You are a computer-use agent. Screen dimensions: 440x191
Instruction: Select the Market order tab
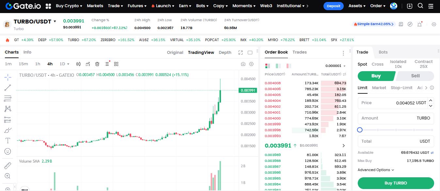(x=379, y=88)
